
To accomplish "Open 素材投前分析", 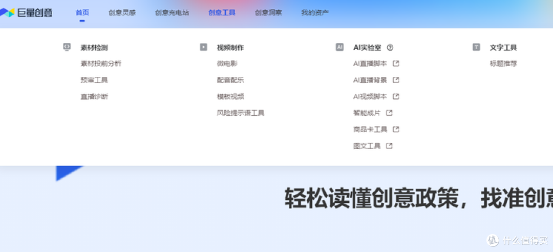I will pos(101,64).
